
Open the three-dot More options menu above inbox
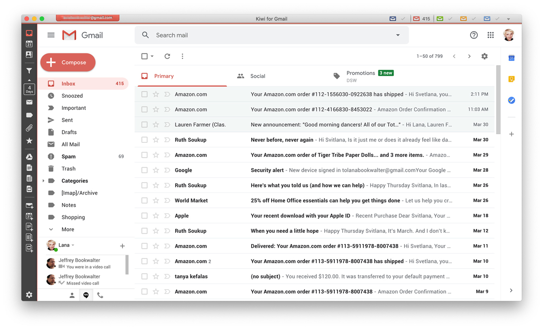(182, 56)
